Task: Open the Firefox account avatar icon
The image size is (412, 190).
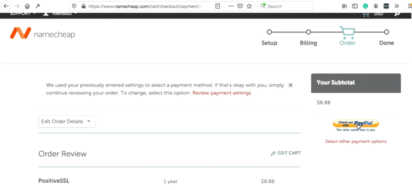Action: [x=376, y=6]
